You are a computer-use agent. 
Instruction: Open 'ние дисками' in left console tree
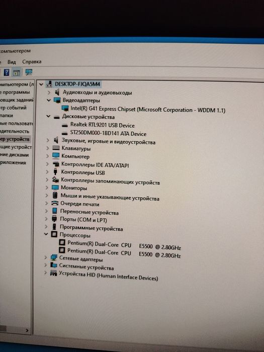click(x=15, y=155)
